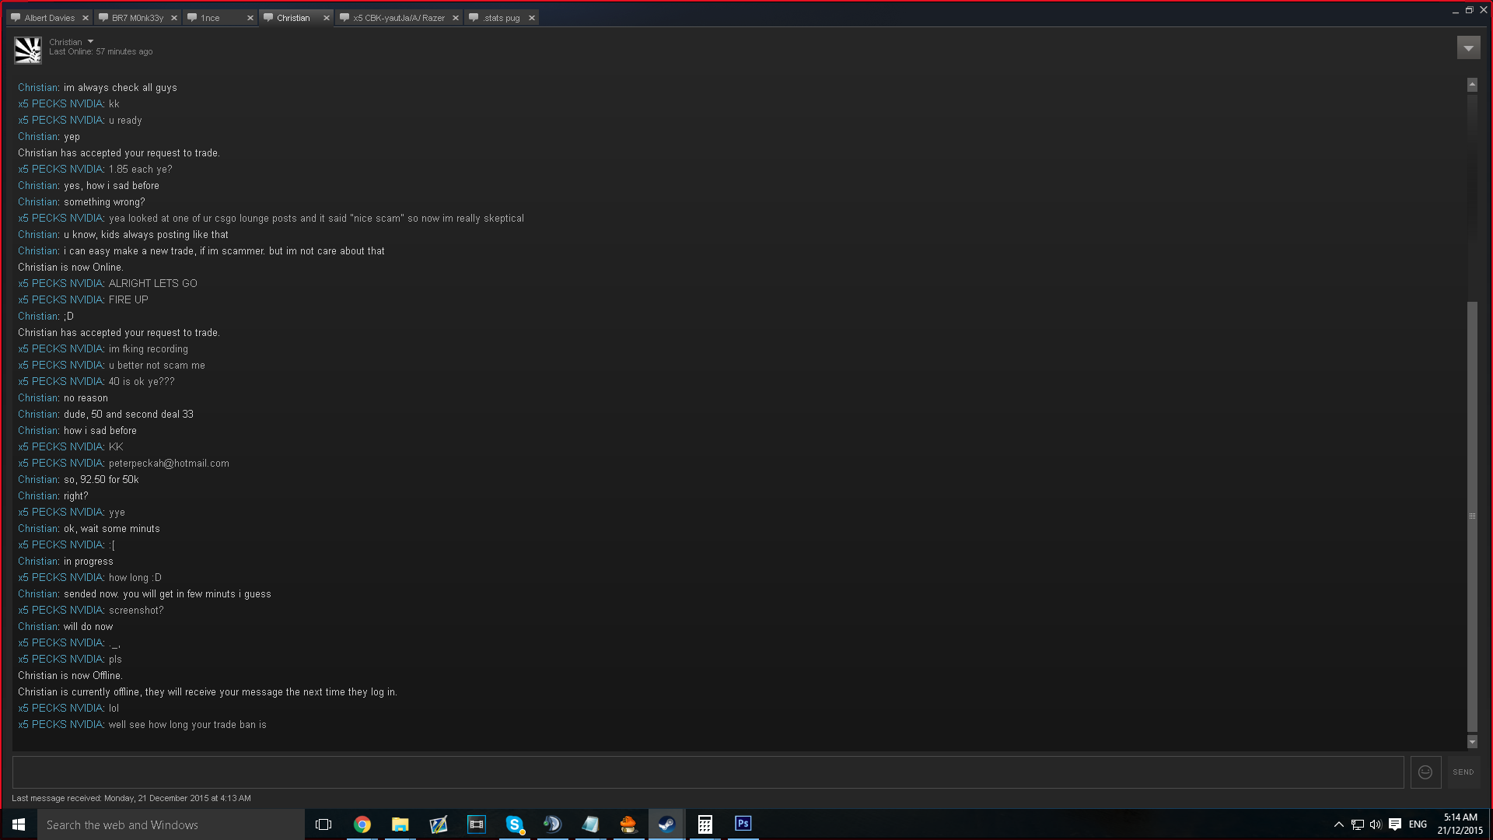The height and width of the screenshot is (840, 1493).
Task: Switch to the BR7 M0nk33y chat tab
Action: pos(137,18)
